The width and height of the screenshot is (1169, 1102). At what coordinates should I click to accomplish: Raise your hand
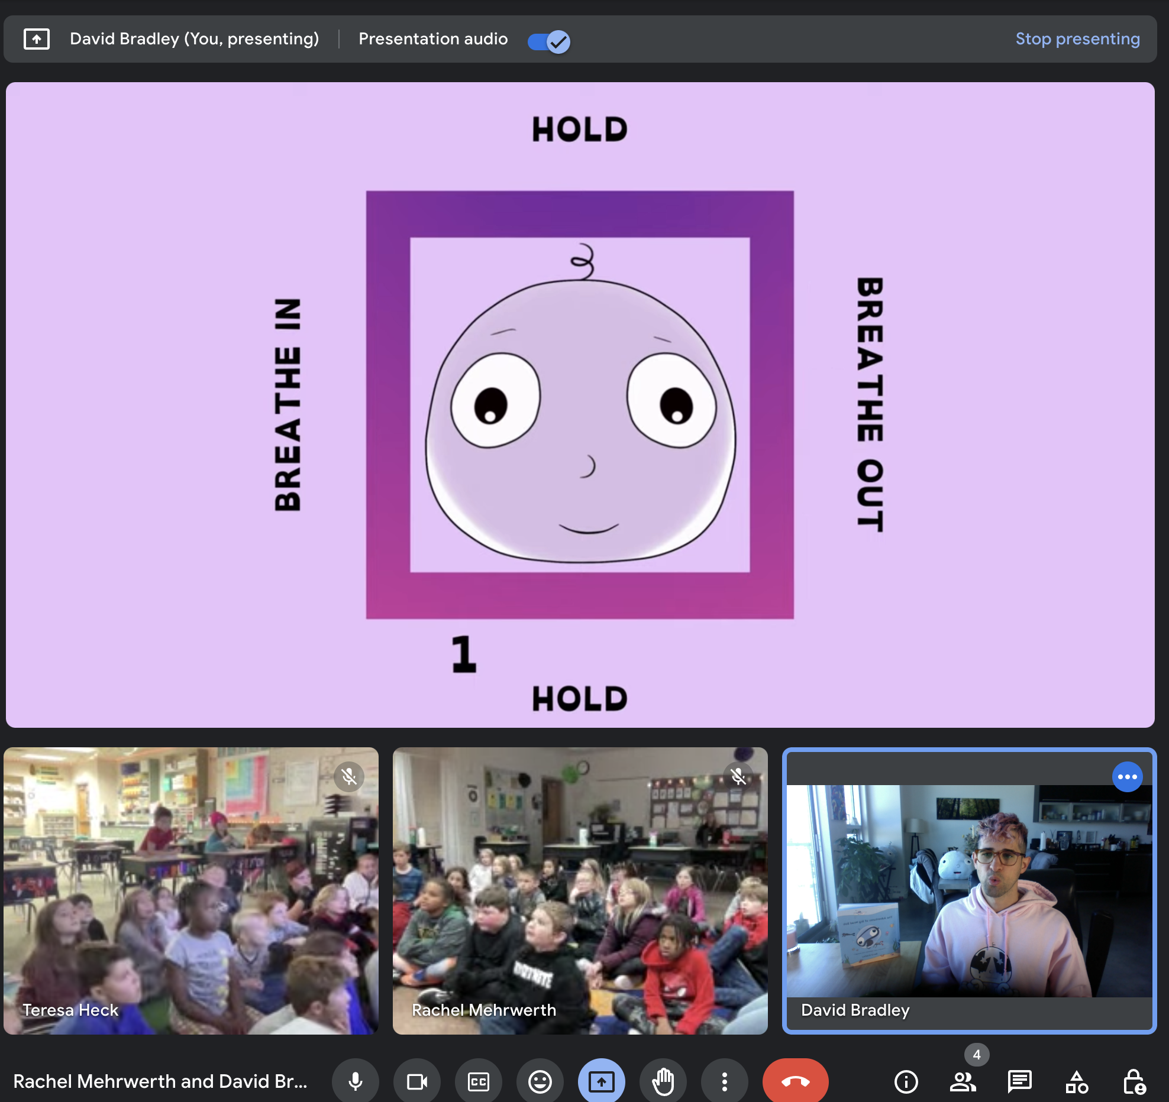click(663, 1082)
